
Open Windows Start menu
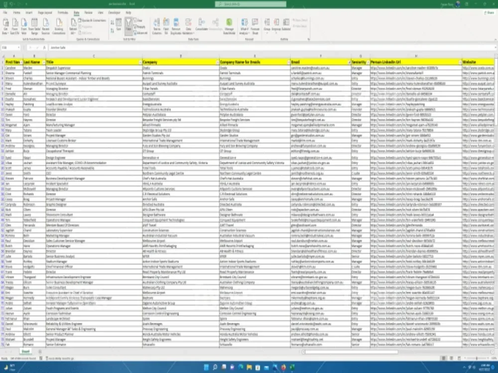207,368
